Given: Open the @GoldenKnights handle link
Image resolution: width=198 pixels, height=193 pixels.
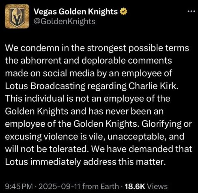Looking at the screenshot, I should 65,21.
